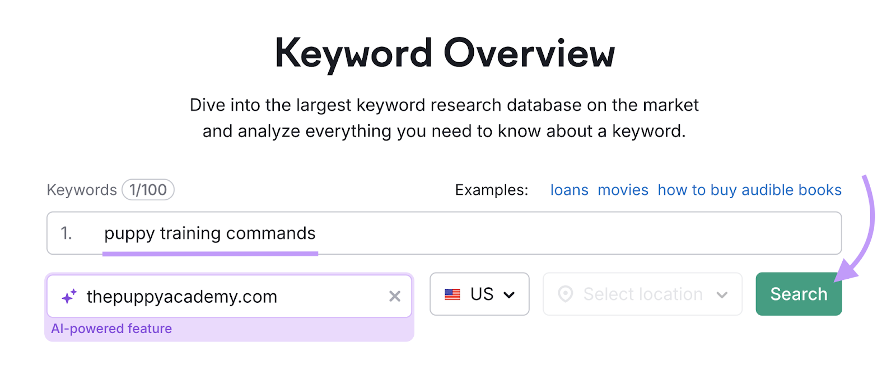The width and height of the screenshot is (896, 375).
Task: Open the Select location chevron arrow
Action: coord(722,294)
